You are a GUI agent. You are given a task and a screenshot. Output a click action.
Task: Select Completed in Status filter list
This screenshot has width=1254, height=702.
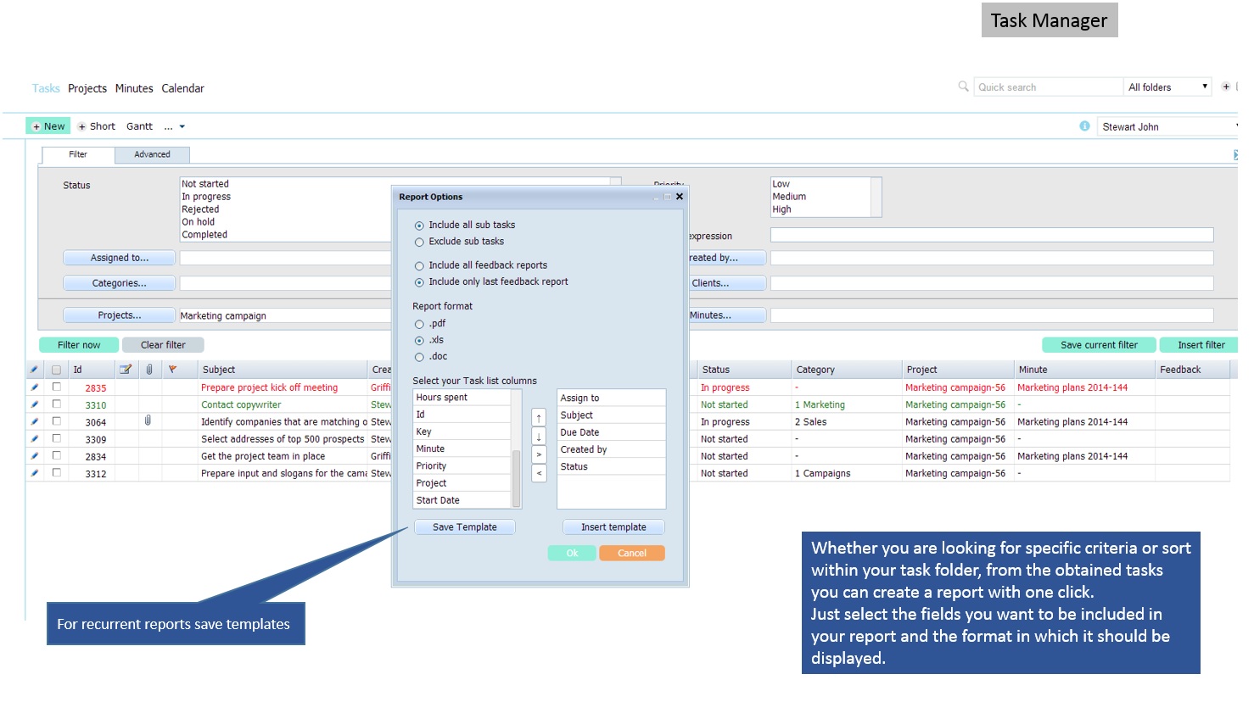click(204, 235)
